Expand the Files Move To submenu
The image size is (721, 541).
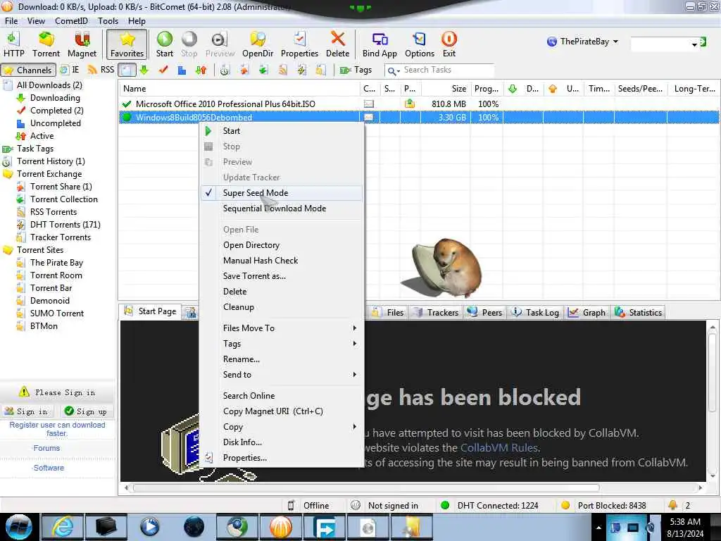click(282, 328)
